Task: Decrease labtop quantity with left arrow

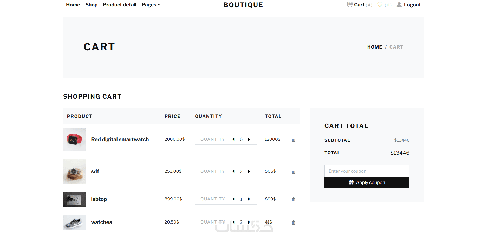Action: coord(233,199)
